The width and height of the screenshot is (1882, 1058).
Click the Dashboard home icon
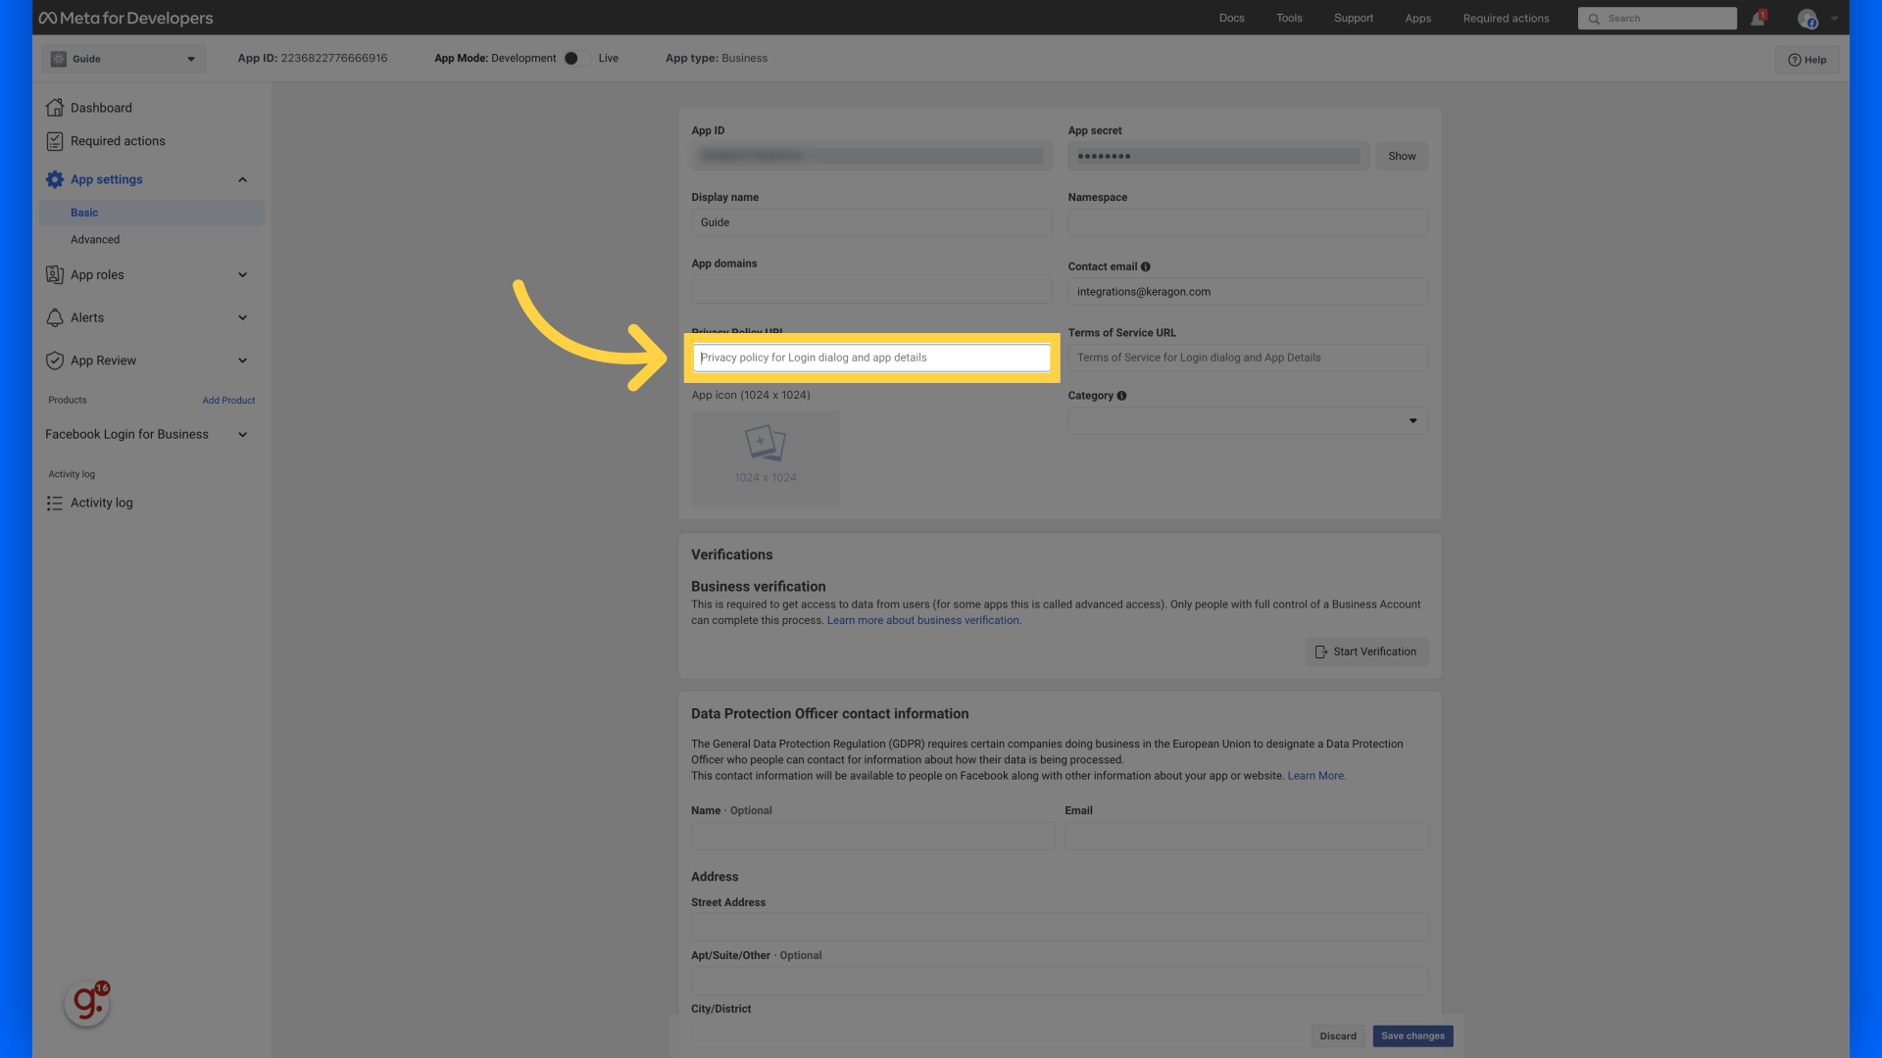pos(55,108)
